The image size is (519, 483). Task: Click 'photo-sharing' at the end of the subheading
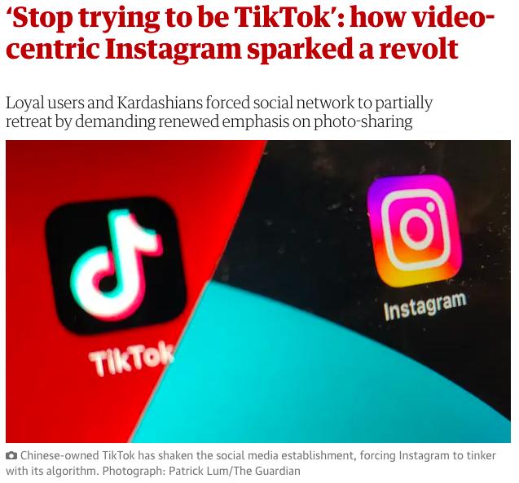[x=363, y=121]
